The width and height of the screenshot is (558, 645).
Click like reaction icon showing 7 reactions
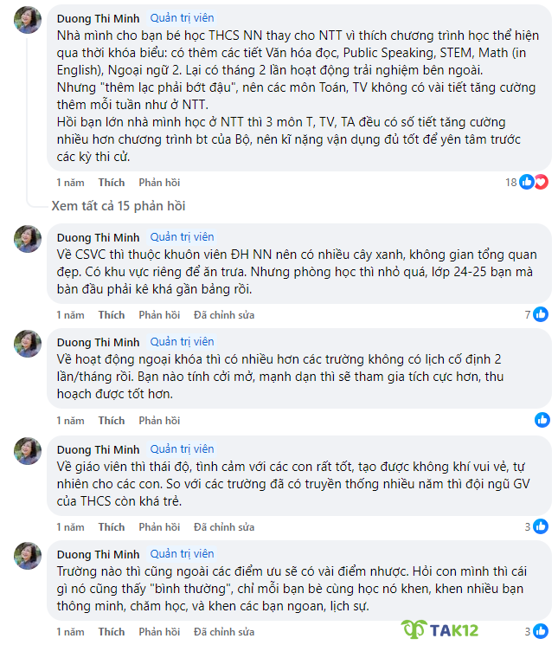[541, 314]
